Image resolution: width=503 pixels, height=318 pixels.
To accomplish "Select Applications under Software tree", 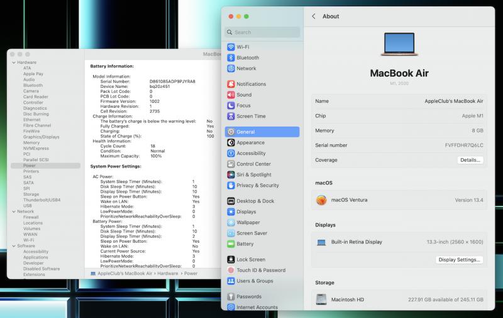I will coord(36,257).
